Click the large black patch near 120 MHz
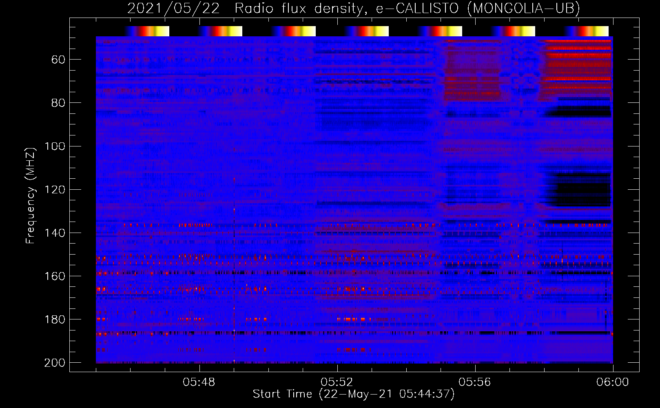 click(x=581, y=190)
